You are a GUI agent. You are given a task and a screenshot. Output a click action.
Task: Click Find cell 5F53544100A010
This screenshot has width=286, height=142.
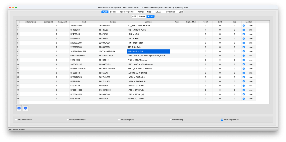point(84,68)
